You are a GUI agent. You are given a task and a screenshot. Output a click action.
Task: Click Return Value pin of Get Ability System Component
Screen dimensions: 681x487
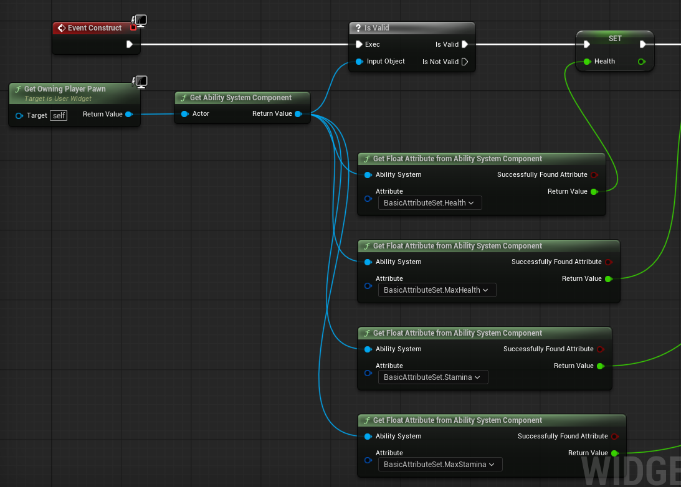(x=298, y=114)
